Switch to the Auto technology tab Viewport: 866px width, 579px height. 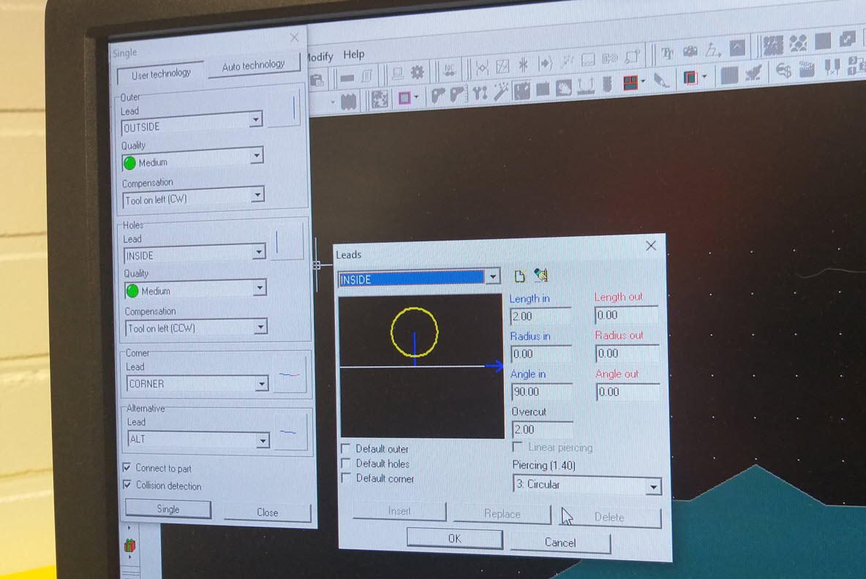(254, 66)
